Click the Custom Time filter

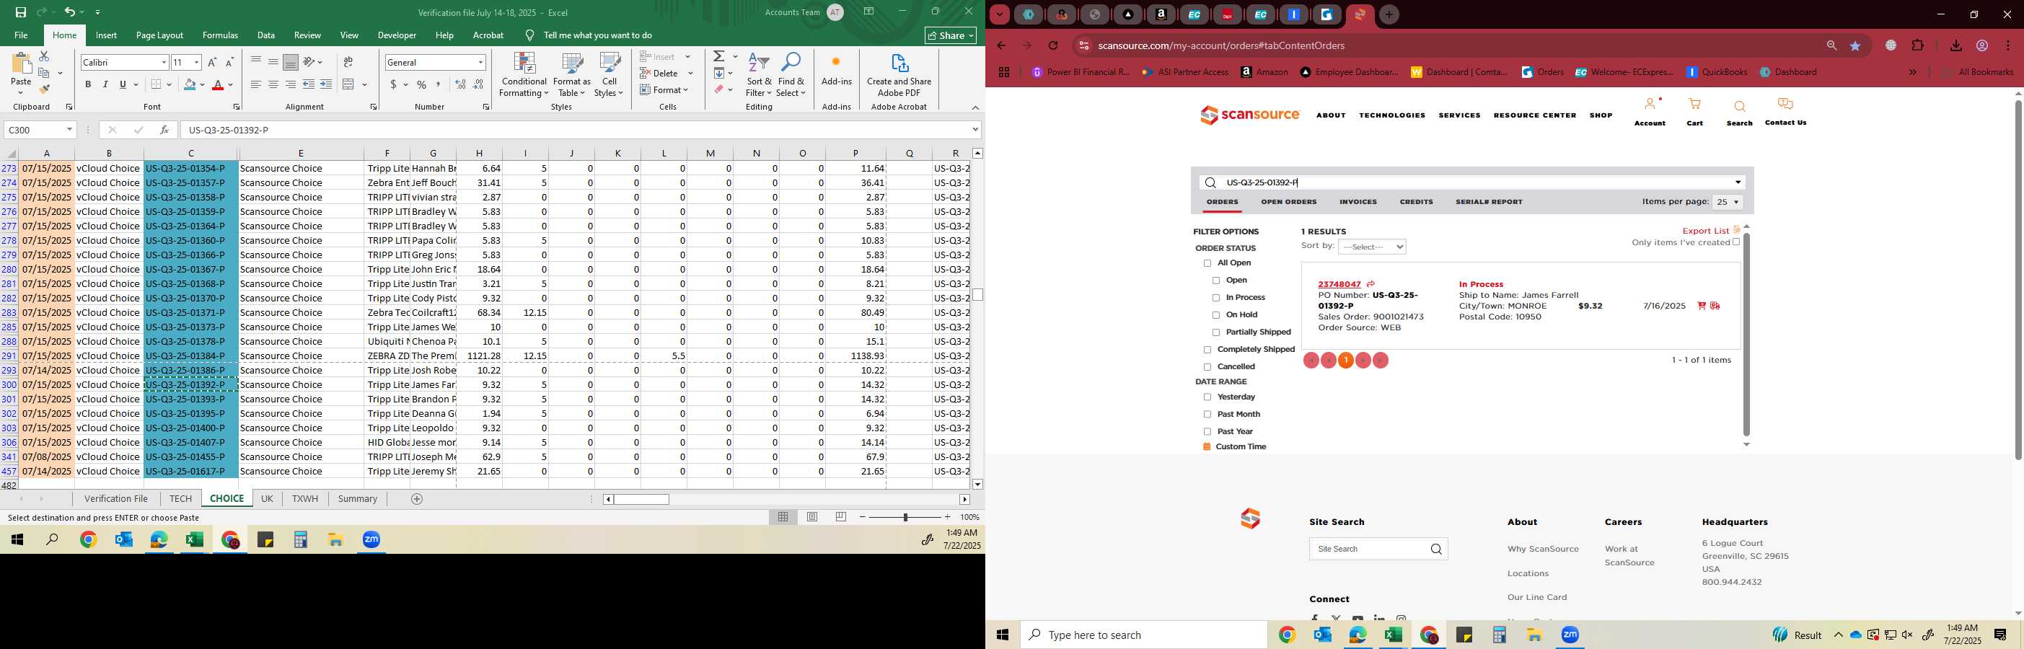[x=1241, y=447]
